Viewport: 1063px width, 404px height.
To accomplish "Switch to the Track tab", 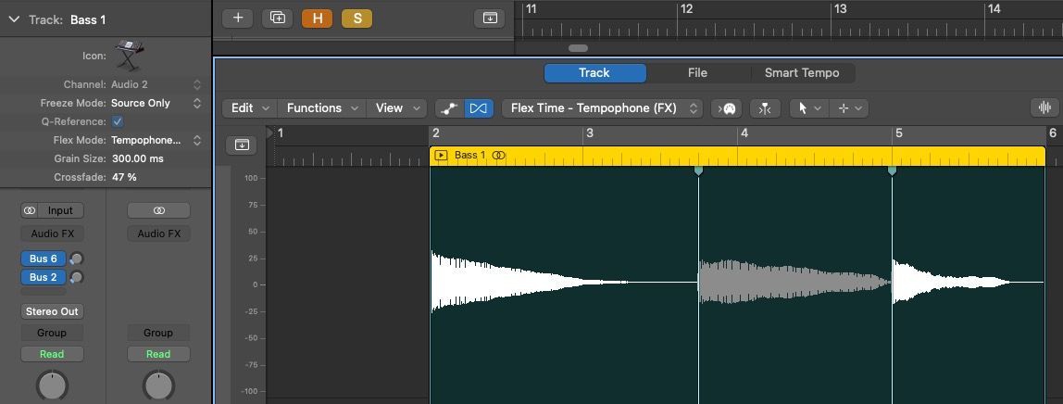I will tap(594, 73).
